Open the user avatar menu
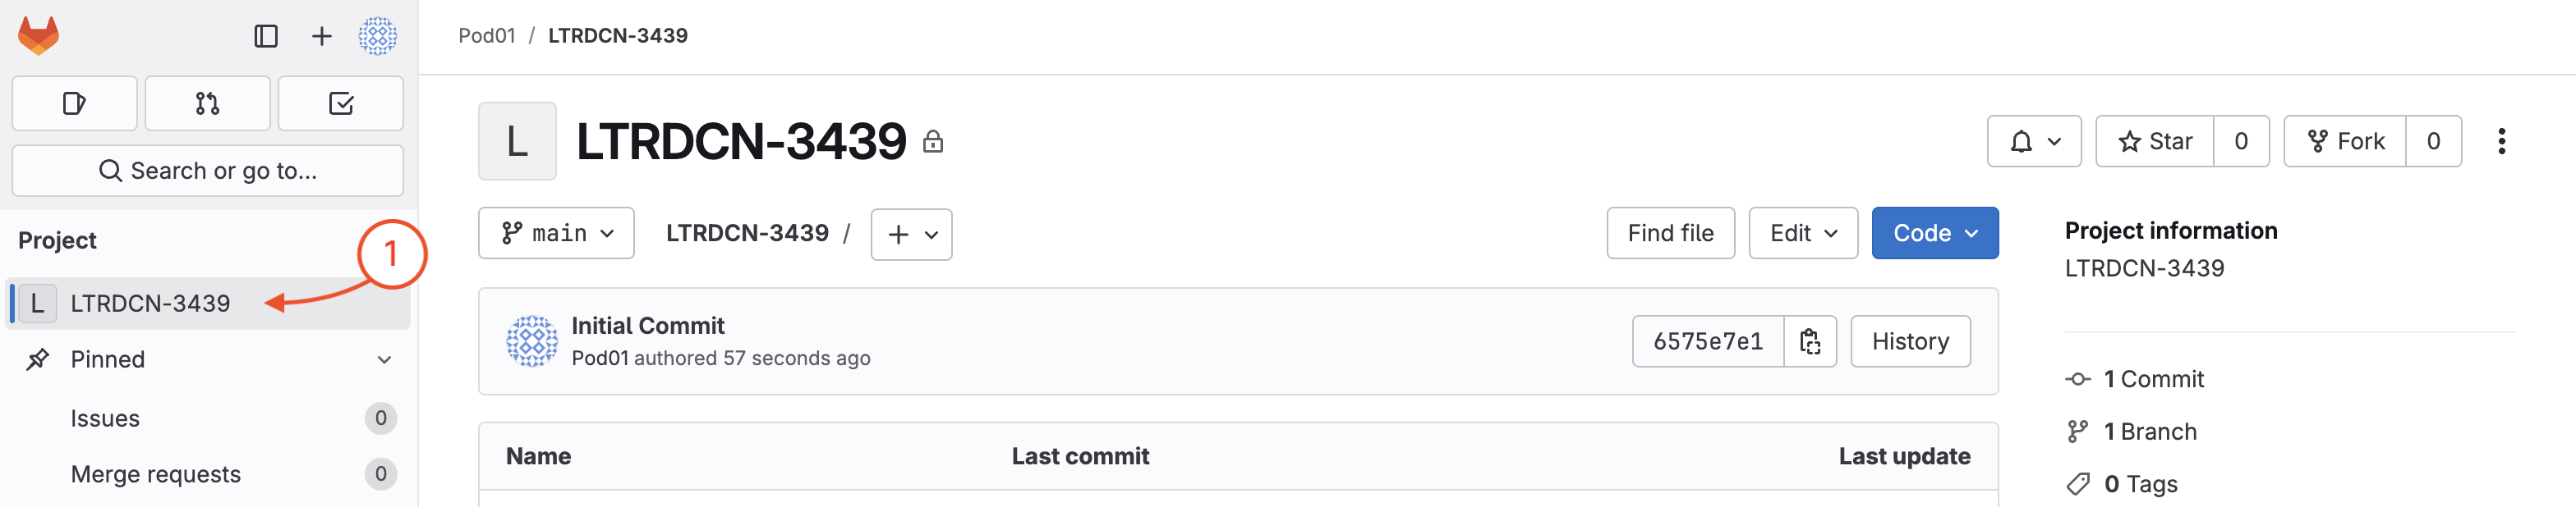The width and height of the screenshot is (2576, 507). [x=378, y=37]
